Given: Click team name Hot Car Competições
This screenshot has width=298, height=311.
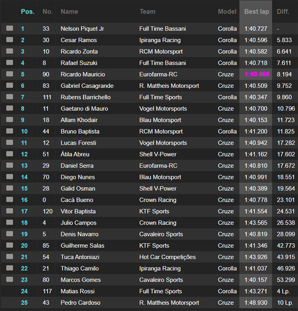Looking at the screenshot, I should tap(167, 257).
